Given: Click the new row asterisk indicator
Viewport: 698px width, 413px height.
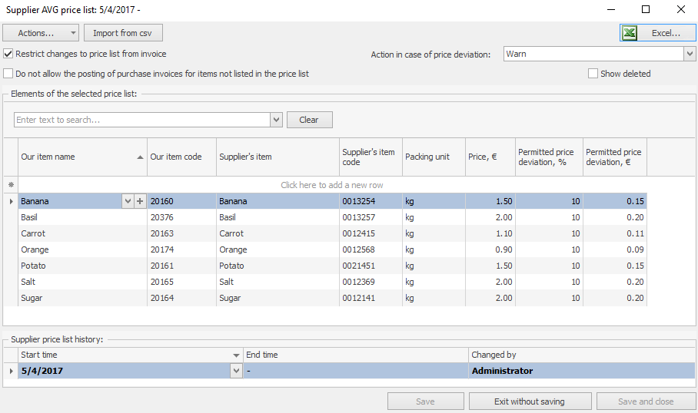Looking at the screenshot, I should (x=11, y=185).
